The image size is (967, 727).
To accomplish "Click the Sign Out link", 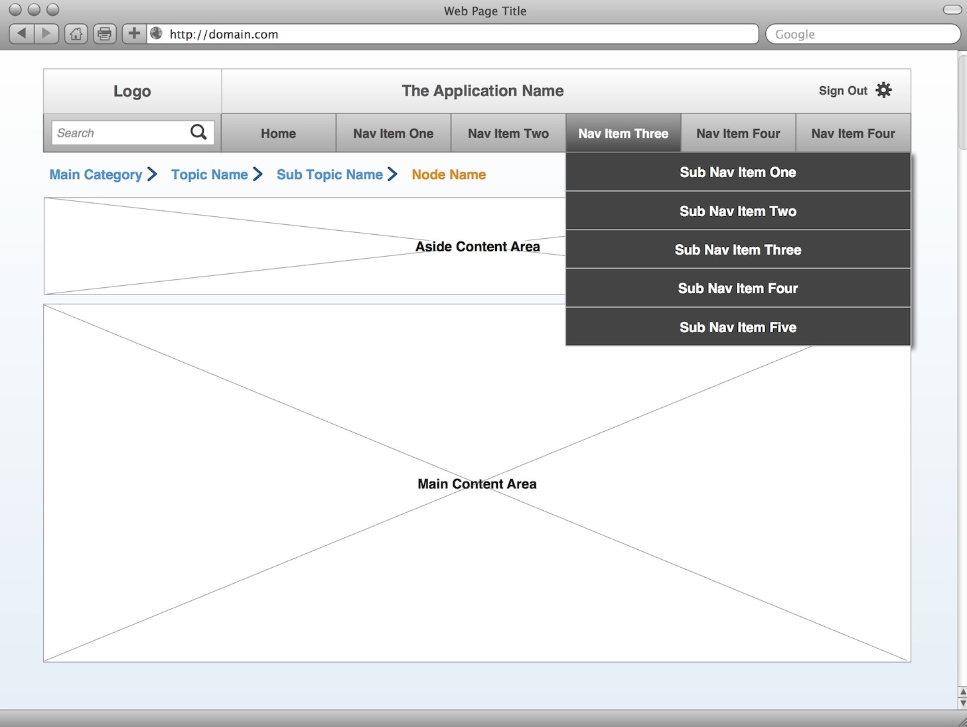I will tap(843, 91).
